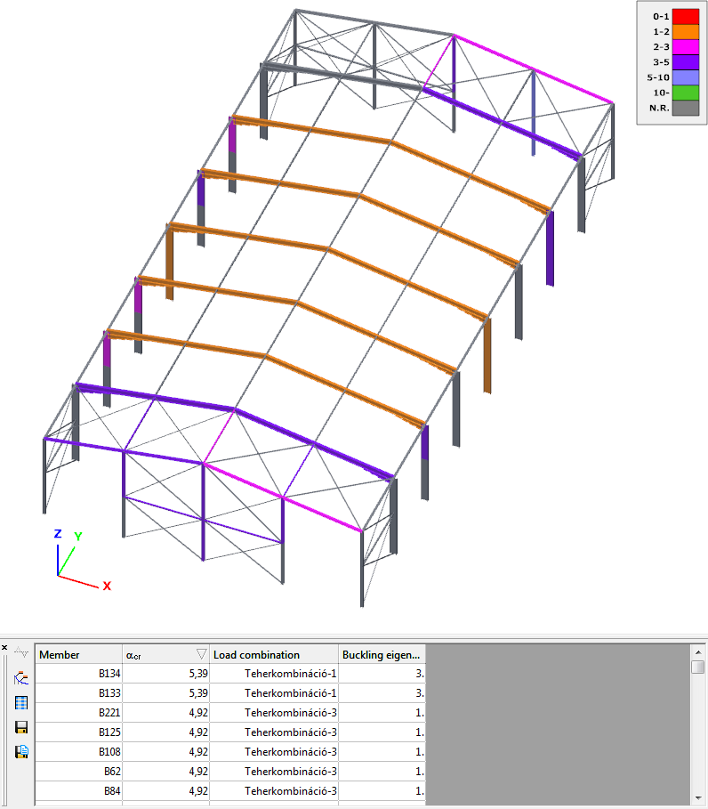Click the Member column header
The width and height of the screenshot is (708, 809).
pyautogui.click(x=78, y=654)
